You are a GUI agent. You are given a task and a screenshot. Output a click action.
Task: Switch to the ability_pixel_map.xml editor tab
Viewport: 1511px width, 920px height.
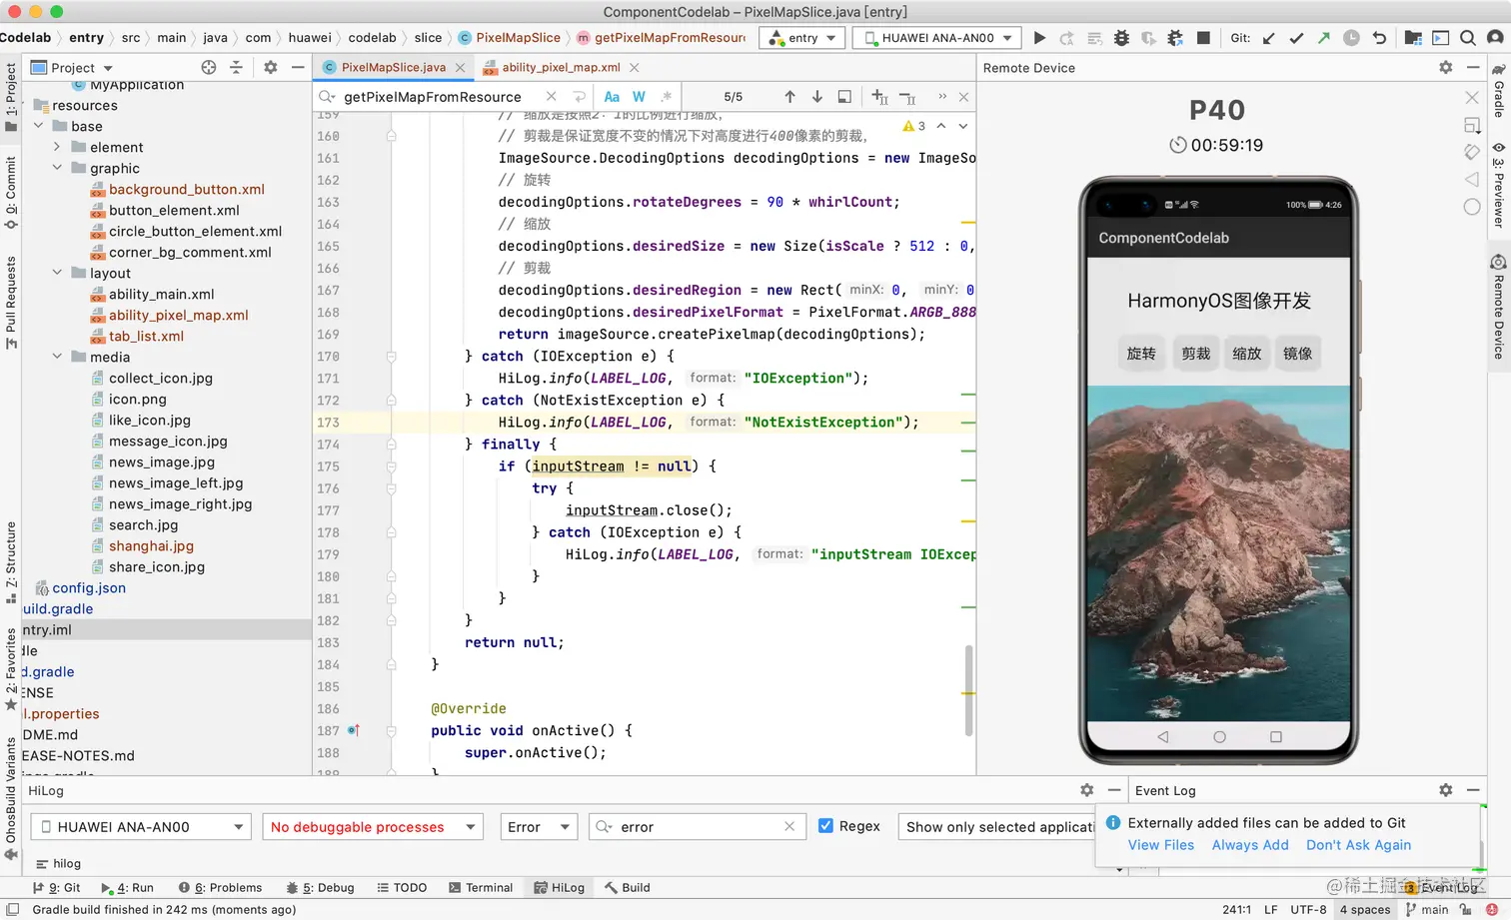[560, 67]
